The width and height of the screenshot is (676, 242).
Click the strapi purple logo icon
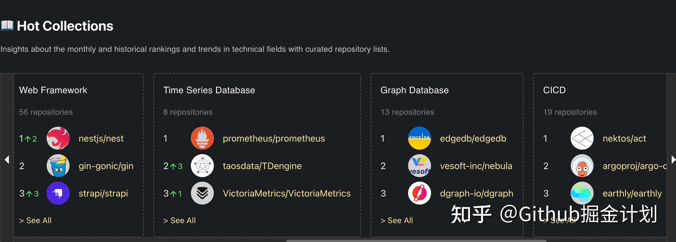tap(58, 193)
